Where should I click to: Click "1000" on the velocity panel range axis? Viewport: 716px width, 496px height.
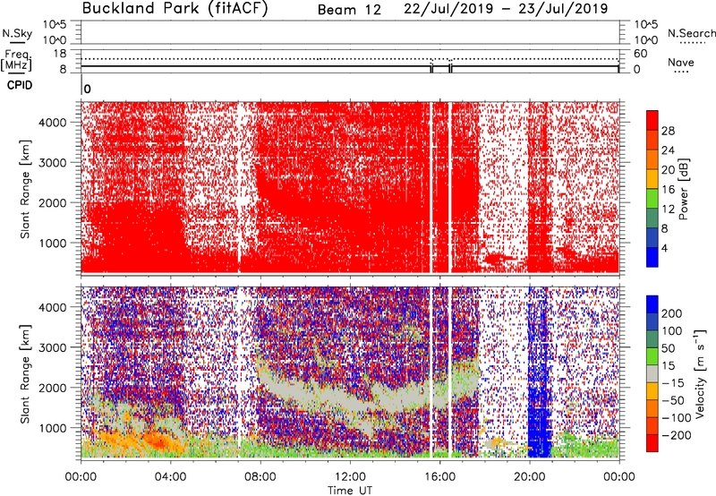coord(53,428)
